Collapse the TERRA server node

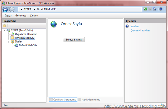(x=5, y=31)
